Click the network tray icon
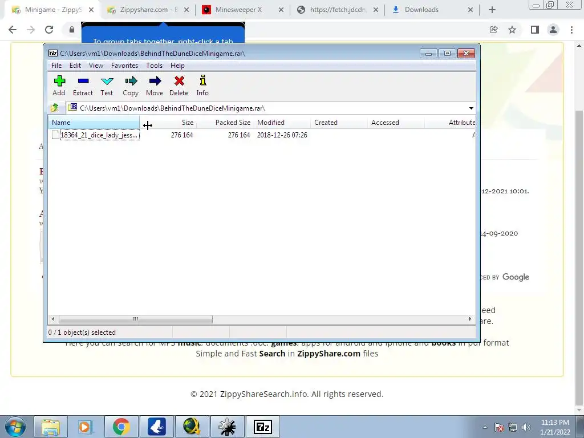This screenshot has width=584, height=438. 513,427
